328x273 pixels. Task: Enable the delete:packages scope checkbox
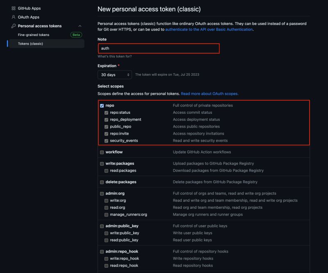(102, 182)
